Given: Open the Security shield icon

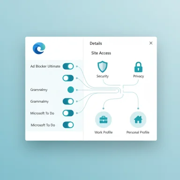Looking at the screenshot, I should coord(103,67).
